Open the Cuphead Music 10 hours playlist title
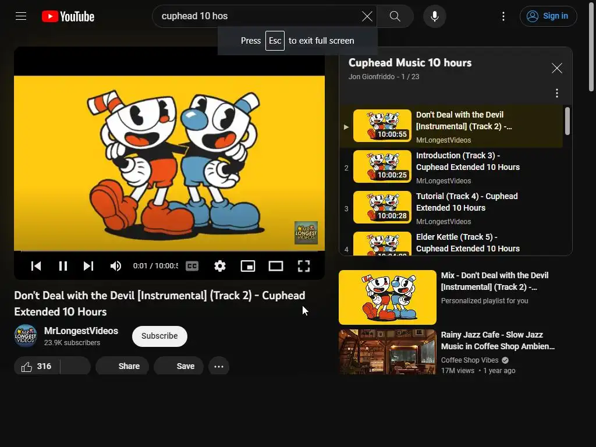 (x=410, y=63)
